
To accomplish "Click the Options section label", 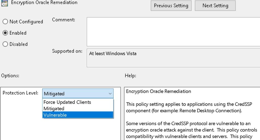I will tap(10, 75).
